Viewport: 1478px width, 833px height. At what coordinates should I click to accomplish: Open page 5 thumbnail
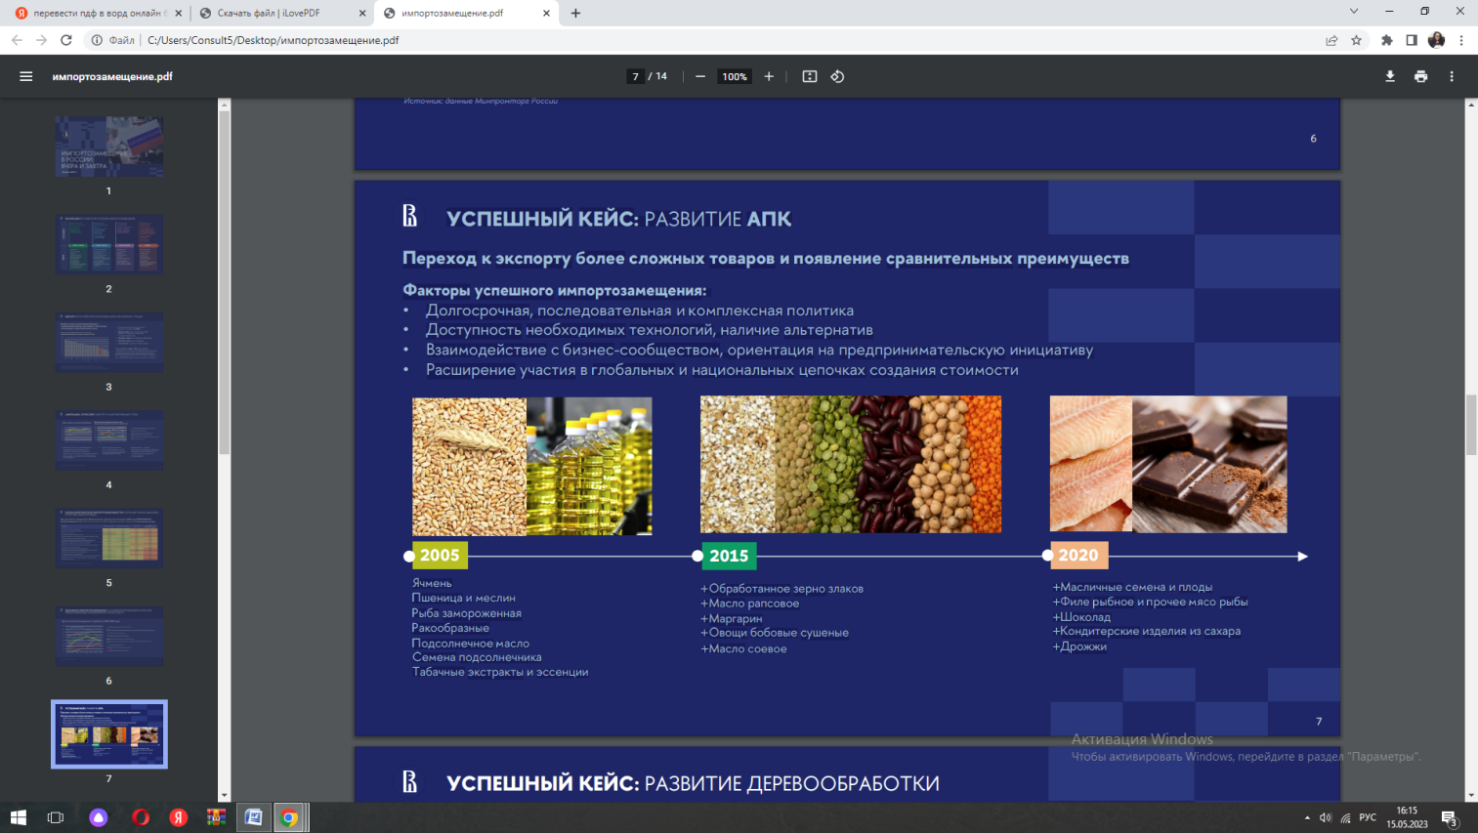[109, 537]
